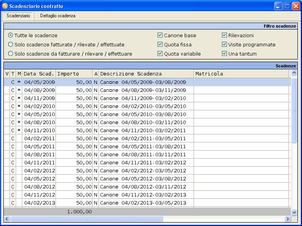Image resolution: width=302 pixels, height=226 pixels.
Task: Open the Dettaglio scadenza tab
Action: point(57,16)
